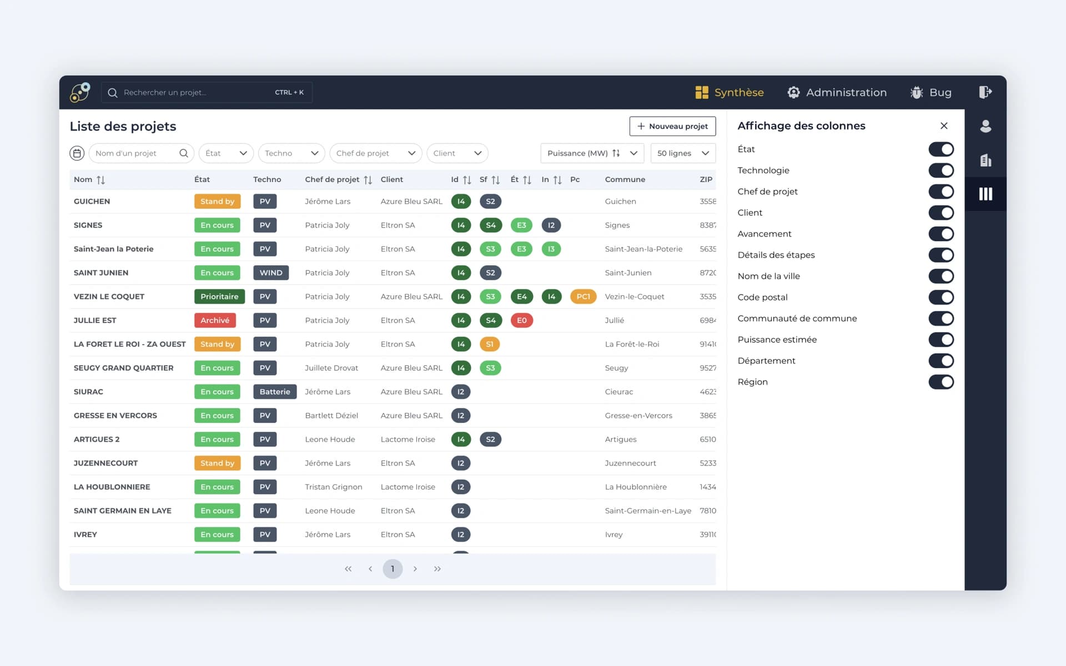
Task: Go to previous page arrow
Action: coord(370,569)
